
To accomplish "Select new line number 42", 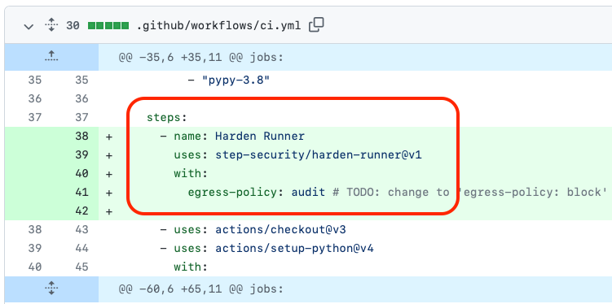I will pos(81,211).
